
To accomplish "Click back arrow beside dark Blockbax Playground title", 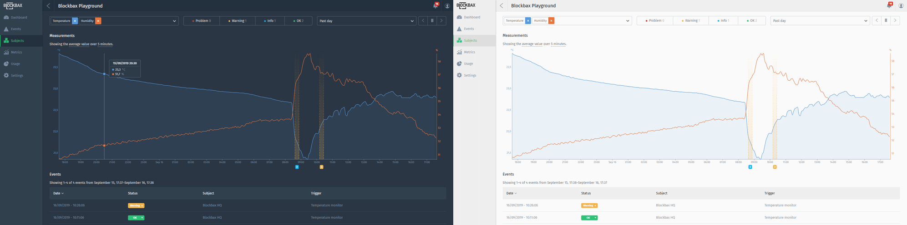I will point(49,6).
